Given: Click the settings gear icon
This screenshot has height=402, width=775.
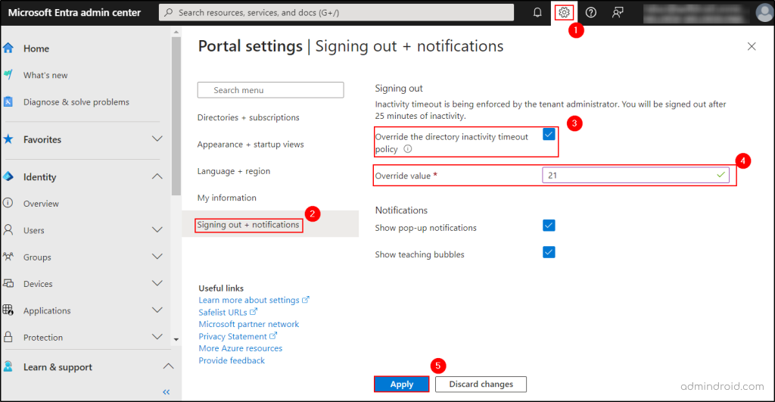Looking at the screenshot, I should pyautogui.click(x=564, y=12).
